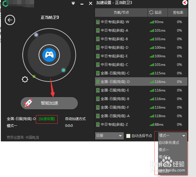
Task: Close the accelerator window
Action: [90, 3]
